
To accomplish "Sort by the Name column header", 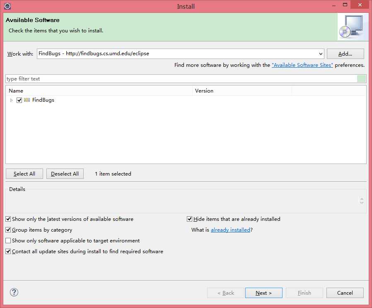I will coord(99,91).
